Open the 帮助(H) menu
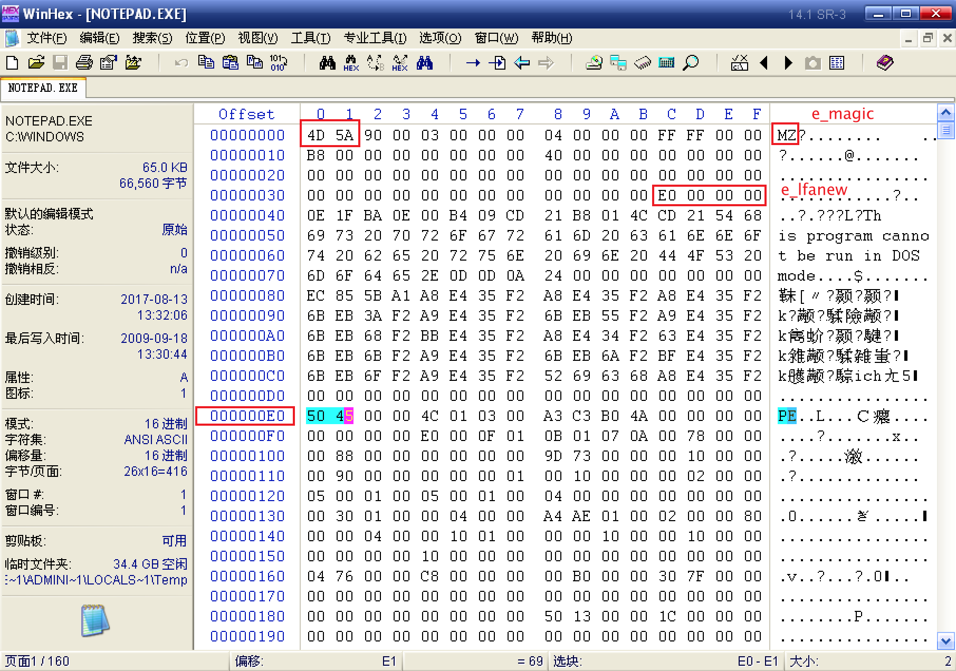956x671 pixels. (x=551, y=38)
